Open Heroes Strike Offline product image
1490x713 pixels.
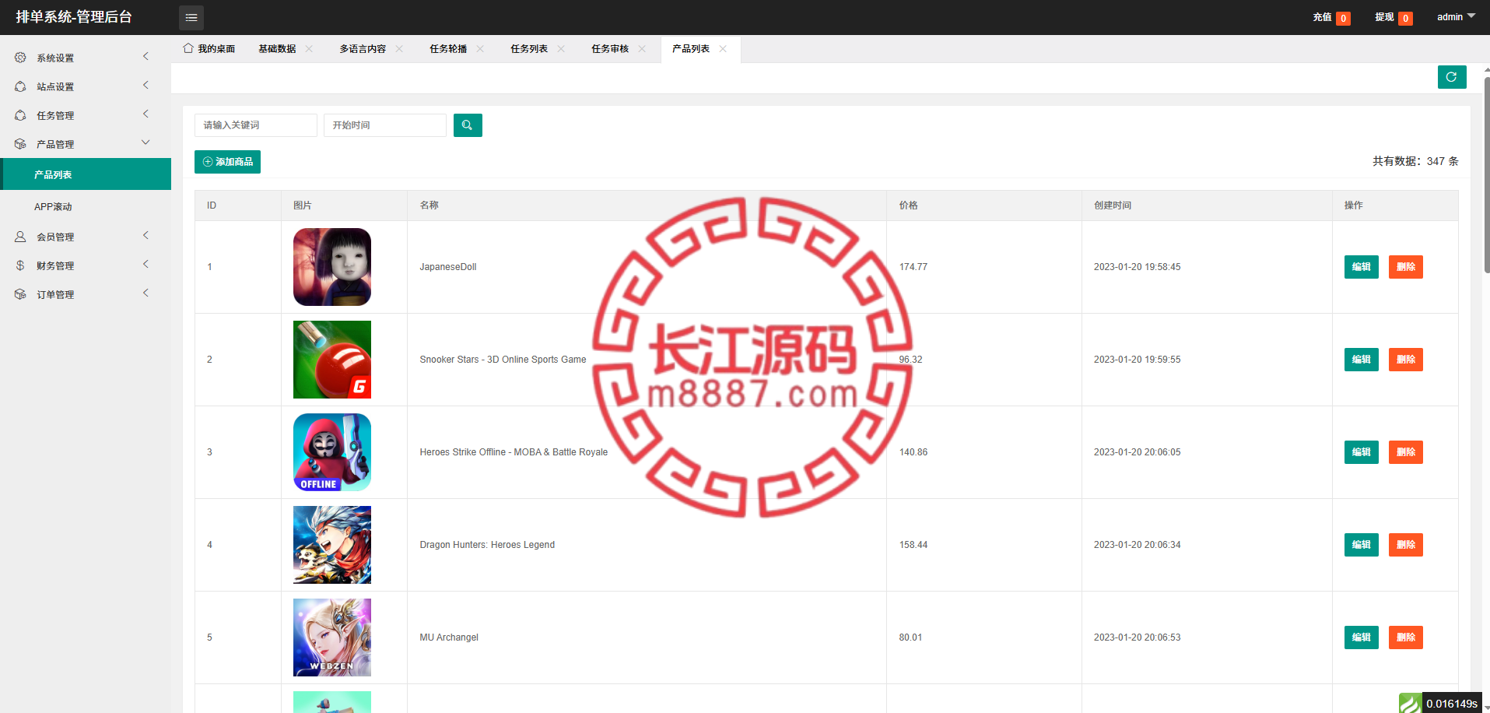[x=332, y=452]
